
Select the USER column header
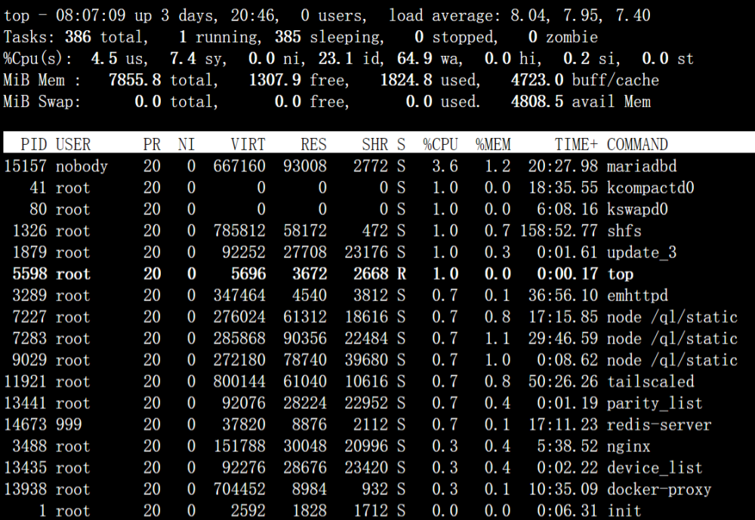tap(72, 144)
